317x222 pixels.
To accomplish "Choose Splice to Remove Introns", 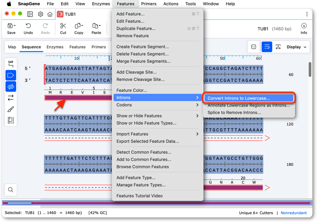I will click(x=249, y=113).
